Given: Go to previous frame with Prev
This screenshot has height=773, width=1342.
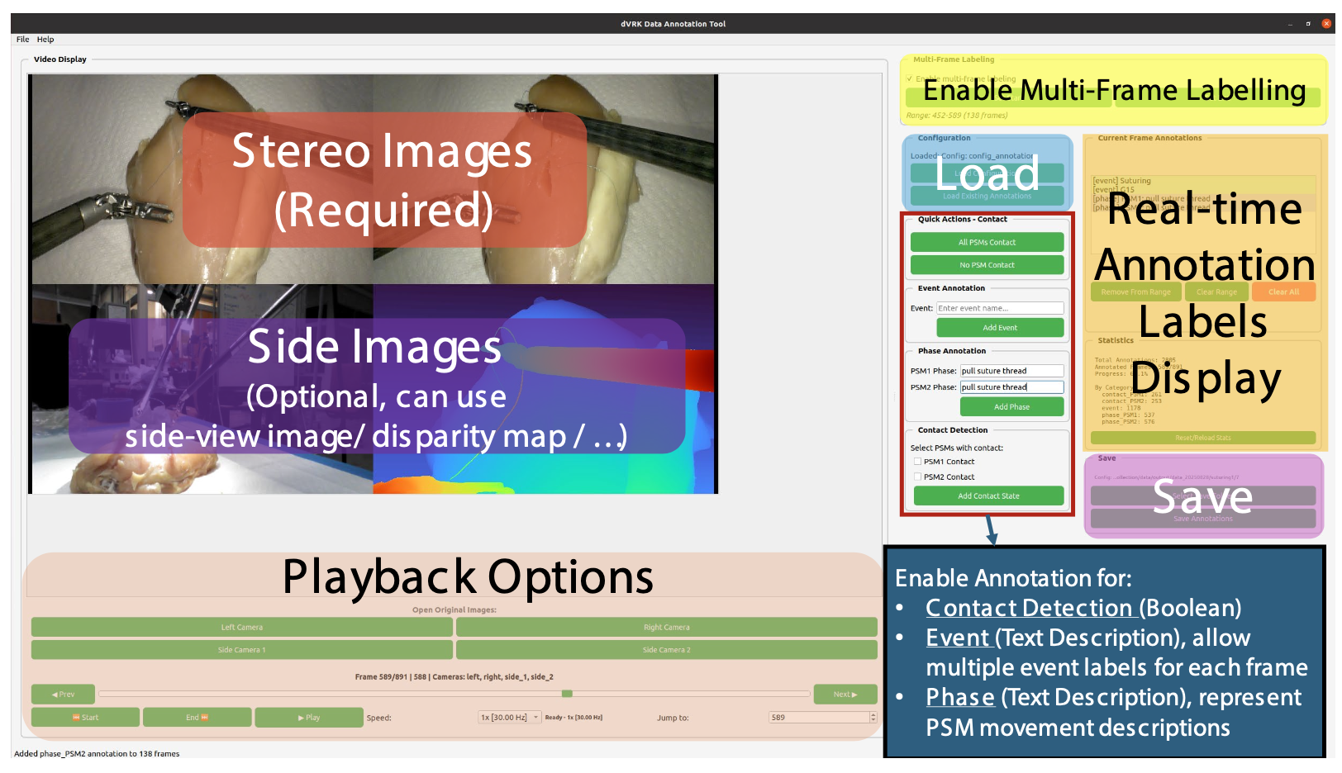Looking at the screenshot, I should click(63, 695).
